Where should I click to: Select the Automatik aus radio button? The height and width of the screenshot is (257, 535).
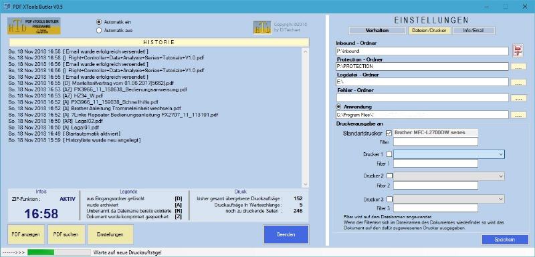tap(99, 30)
